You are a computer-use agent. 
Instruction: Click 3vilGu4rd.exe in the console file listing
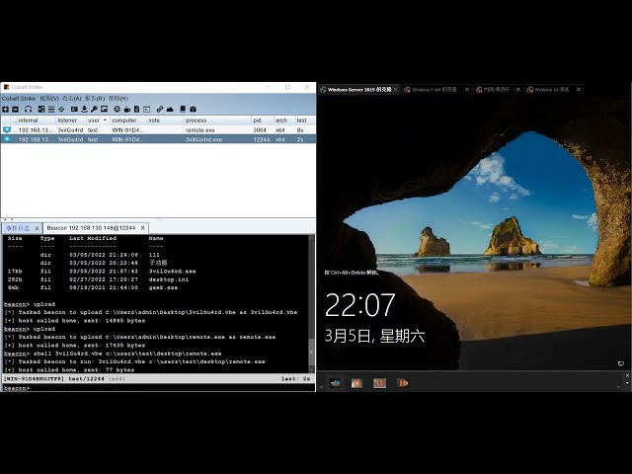[172, 272]
